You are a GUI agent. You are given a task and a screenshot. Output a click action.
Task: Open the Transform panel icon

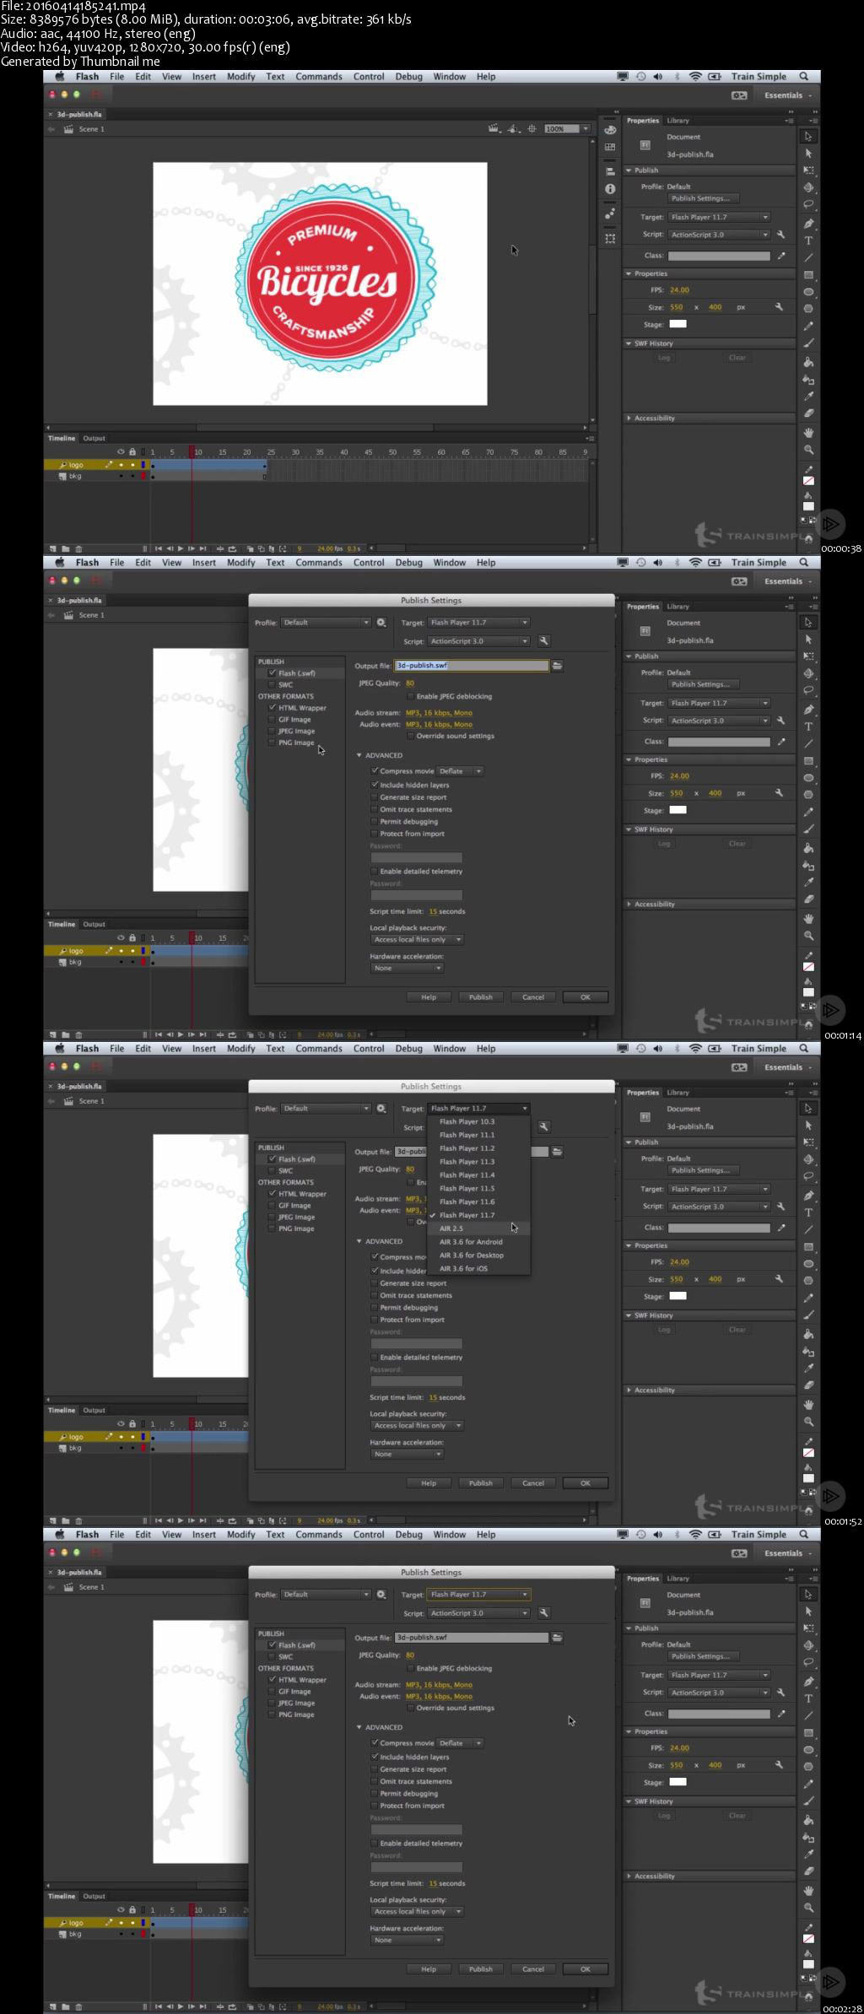pos(610,239)
